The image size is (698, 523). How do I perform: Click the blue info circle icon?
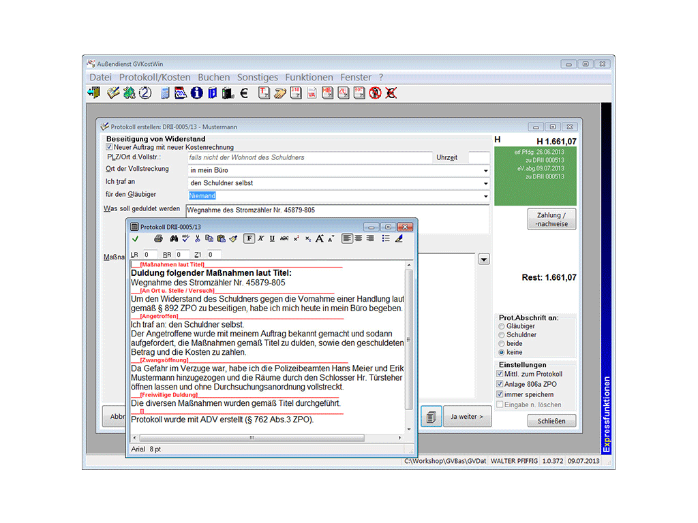click(196, 93)
